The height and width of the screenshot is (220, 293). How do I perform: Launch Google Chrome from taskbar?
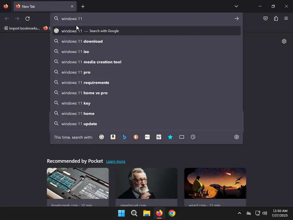click(x=172, y=213)
